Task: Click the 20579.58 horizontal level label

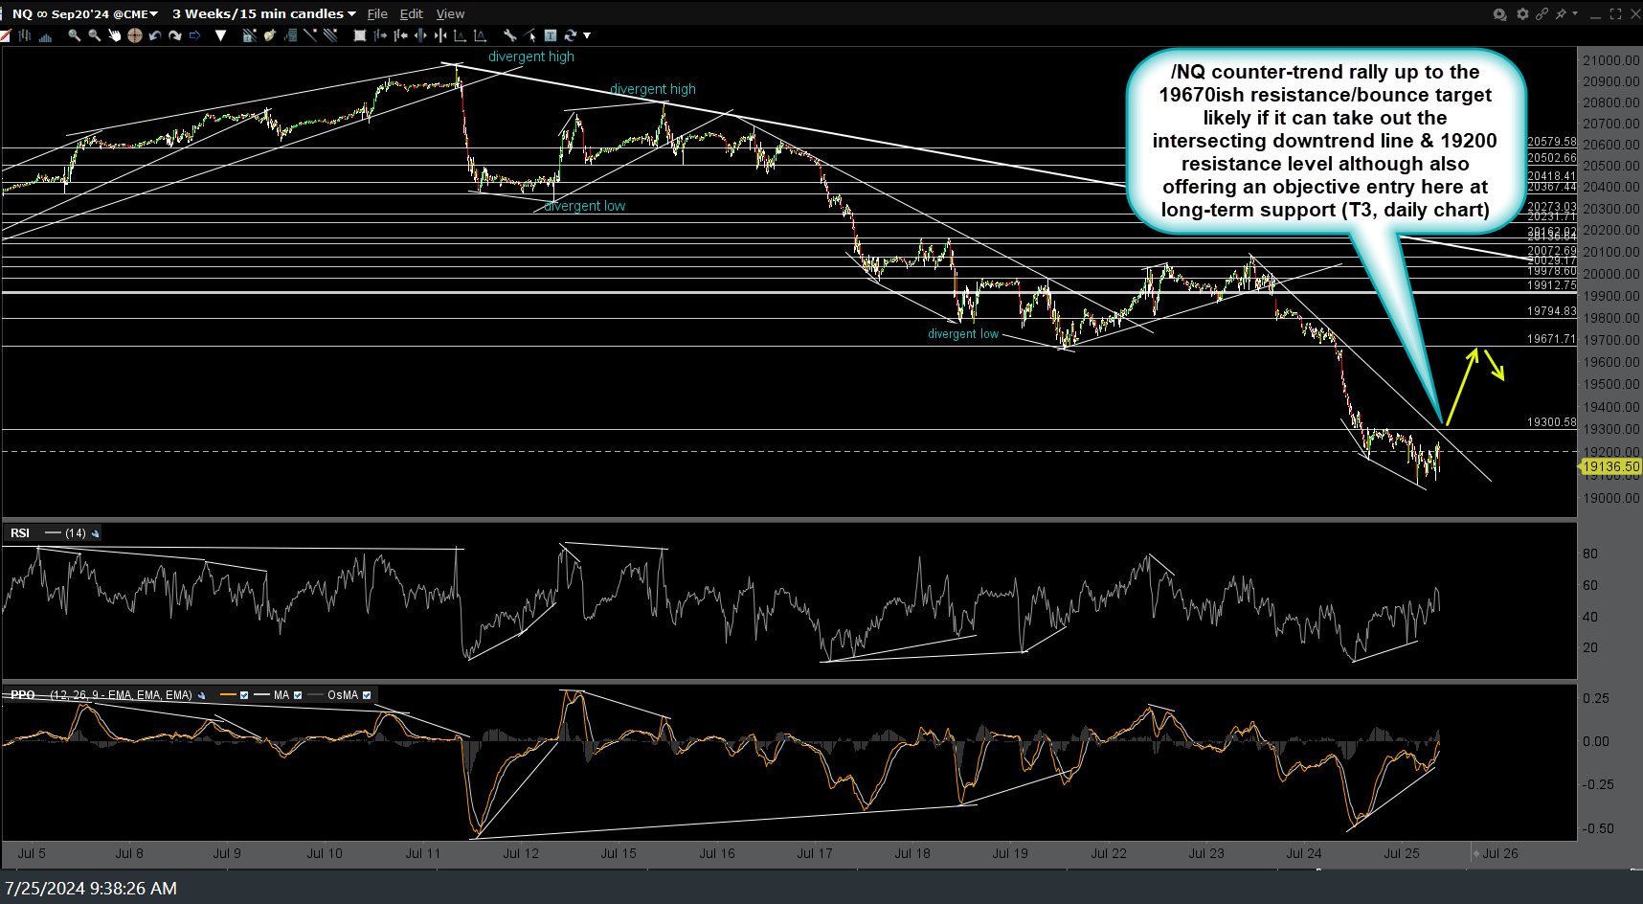Action: [1551, 142]
